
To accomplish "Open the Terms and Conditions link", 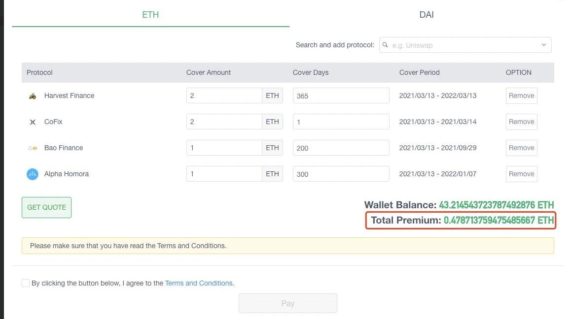I will click(x=199, y=283).
